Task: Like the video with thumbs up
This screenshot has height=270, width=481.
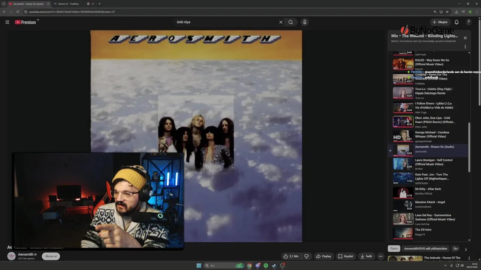Action: tap(291, 256)
